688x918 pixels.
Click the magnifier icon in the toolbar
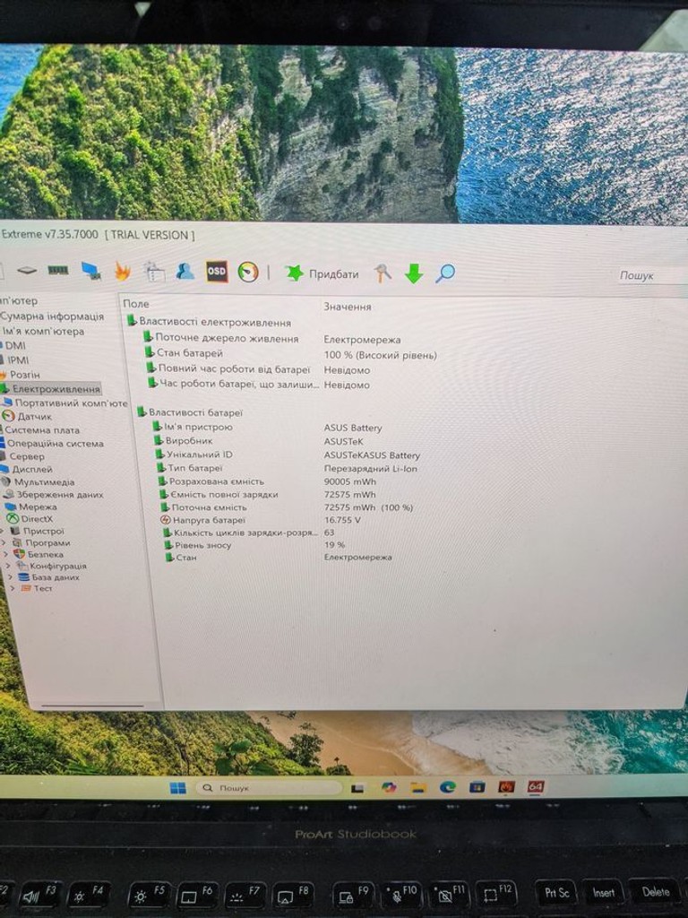coord(445,273)
